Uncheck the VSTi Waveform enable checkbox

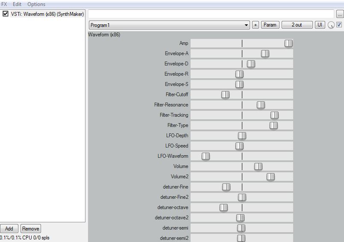coord(6,14)
